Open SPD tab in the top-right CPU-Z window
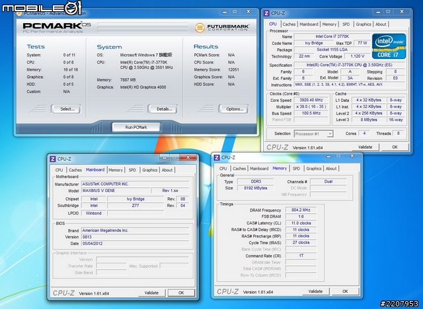The image size is (423, 309). 346,24
